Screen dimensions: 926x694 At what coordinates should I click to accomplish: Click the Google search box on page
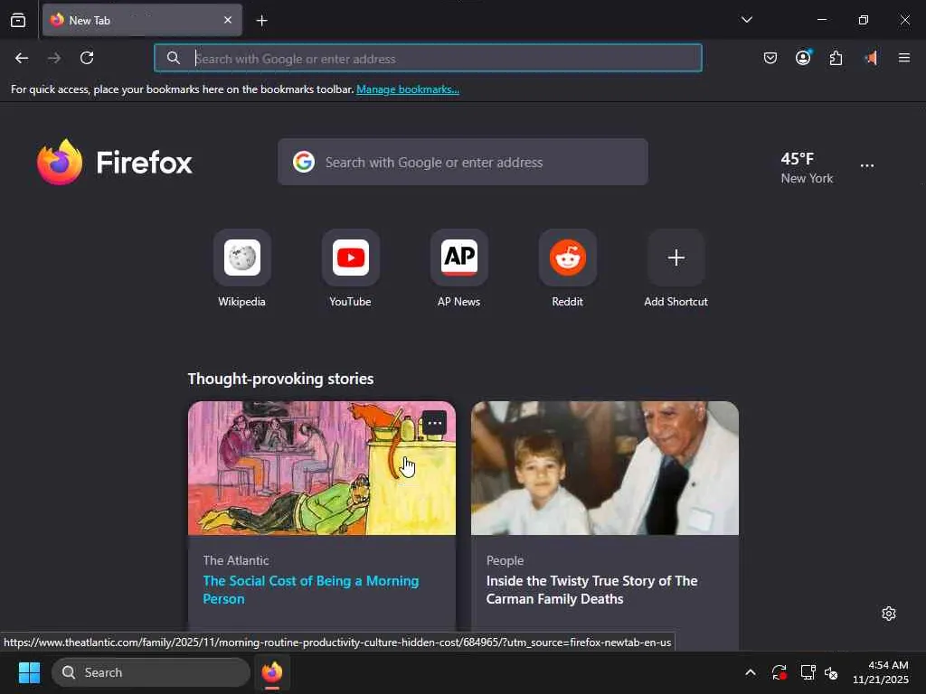click(x=462, y=163)
